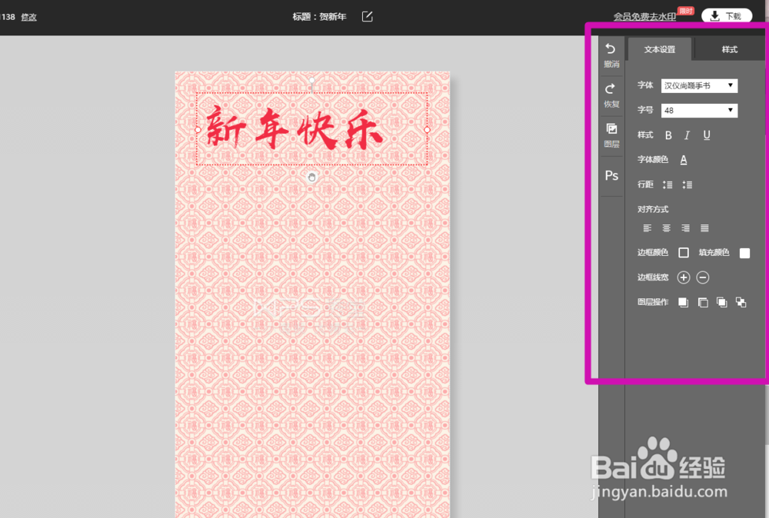Align text left
The image size is (769, 518).
[647, 228]
